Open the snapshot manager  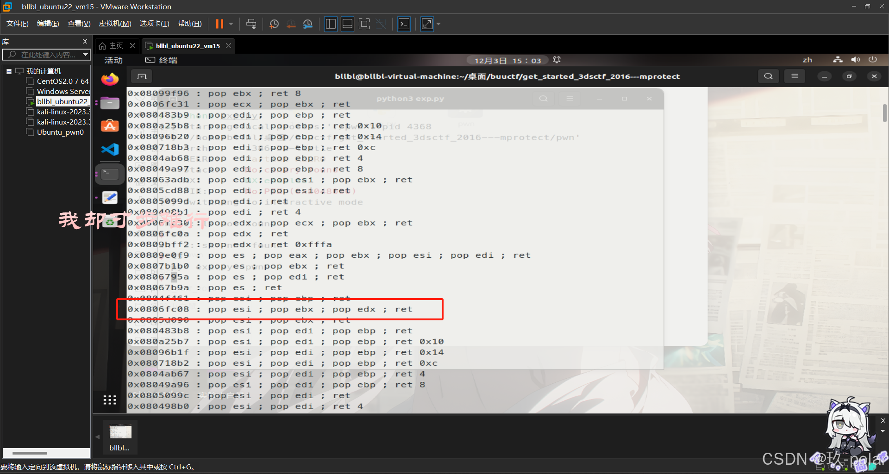pos(308,24)
